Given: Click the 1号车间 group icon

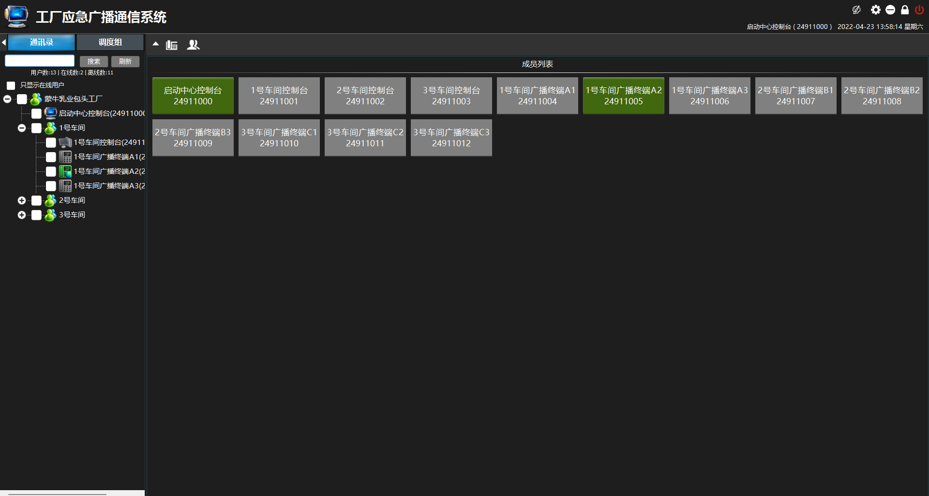Looking at the screenshot, I should (50, 128).
